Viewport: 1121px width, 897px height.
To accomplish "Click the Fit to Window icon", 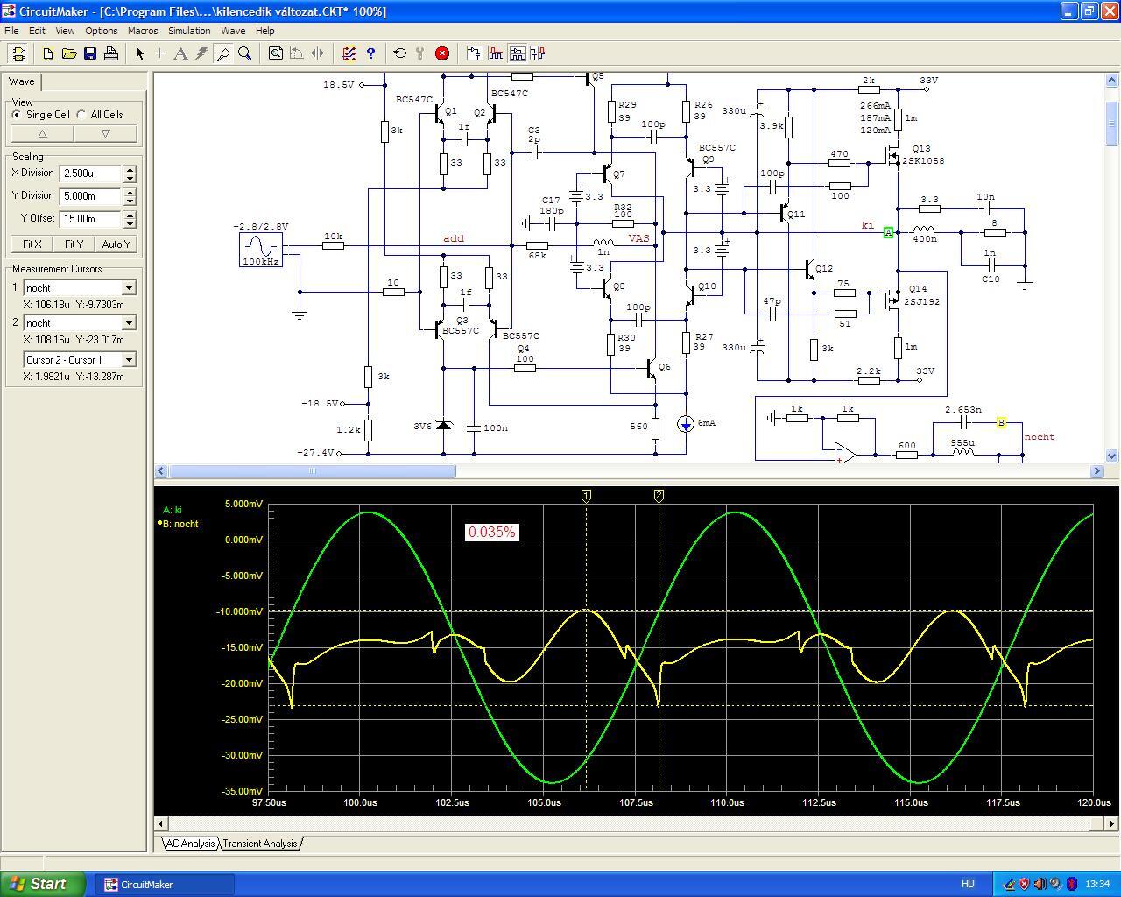I will pos(276,53).
